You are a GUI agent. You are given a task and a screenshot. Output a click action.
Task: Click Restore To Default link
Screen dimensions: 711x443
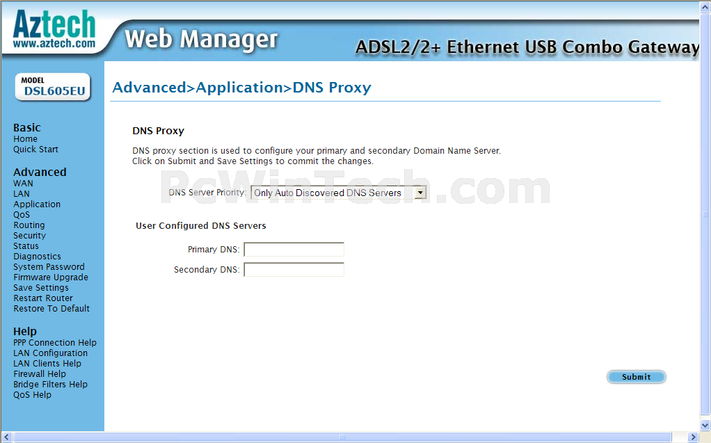(51, 308)
